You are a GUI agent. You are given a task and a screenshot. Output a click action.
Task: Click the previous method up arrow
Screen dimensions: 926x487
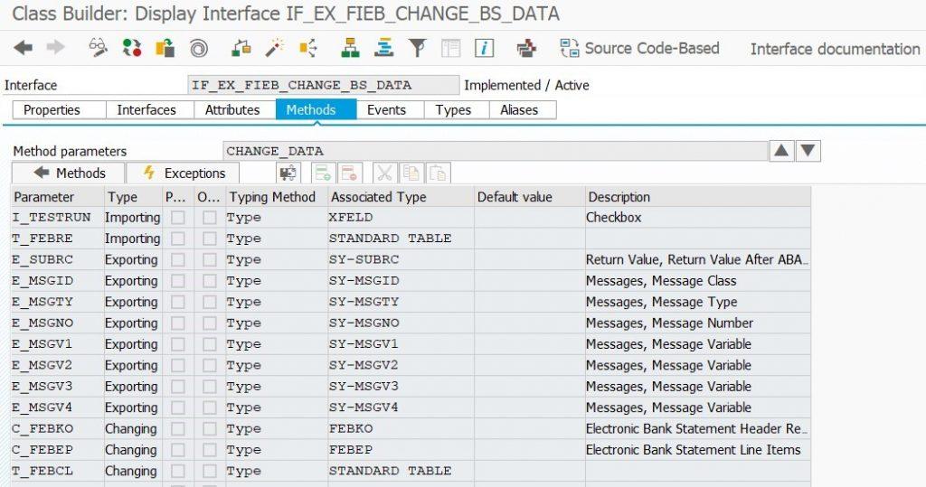pyautogui.click(x=781, y=151)
